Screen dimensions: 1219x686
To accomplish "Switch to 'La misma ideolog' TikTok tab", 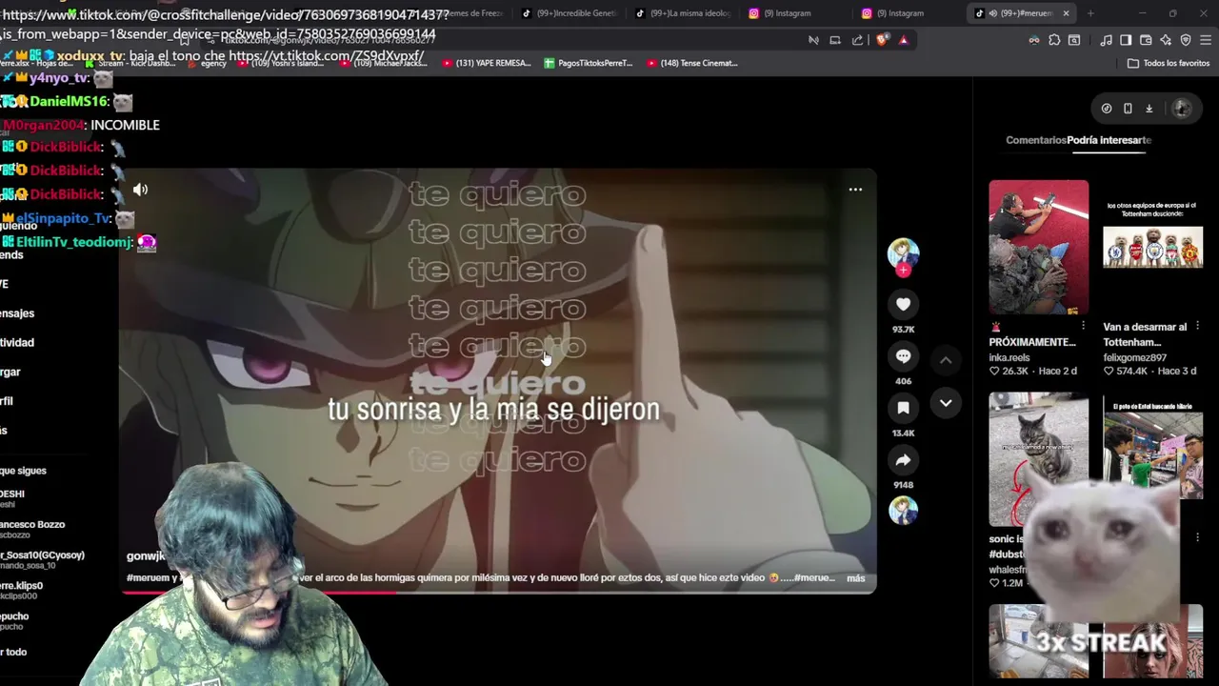I will point(684,13).
